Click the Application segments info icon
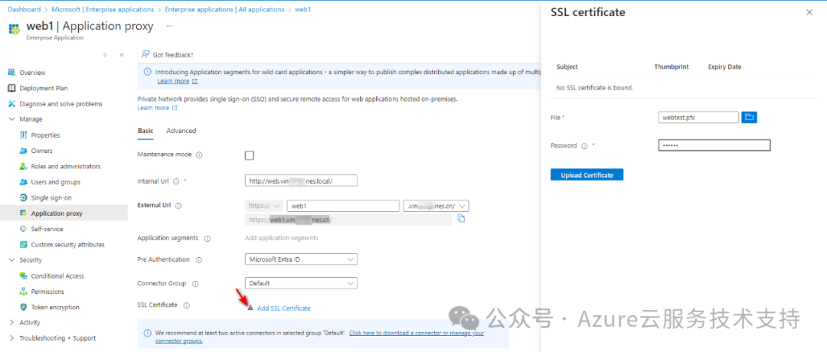827x352 pixels. (x=208, y=238)
